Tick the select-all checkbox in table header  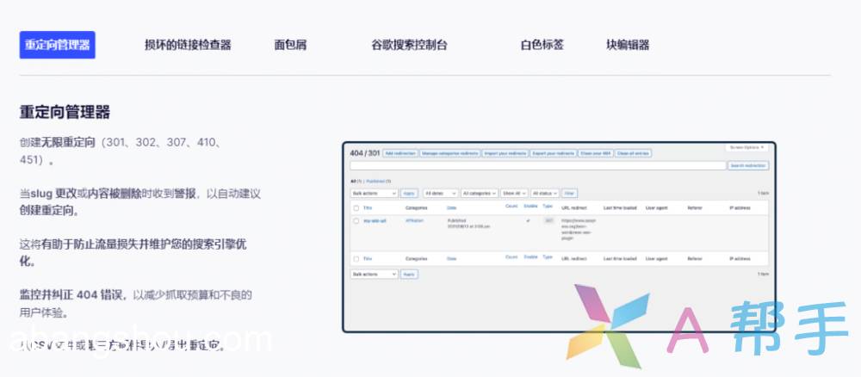coord(356,207)
